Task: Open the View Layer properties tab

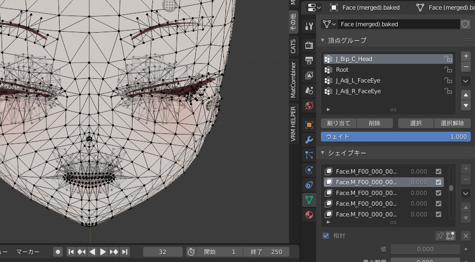Action: [x=309, y=76]
